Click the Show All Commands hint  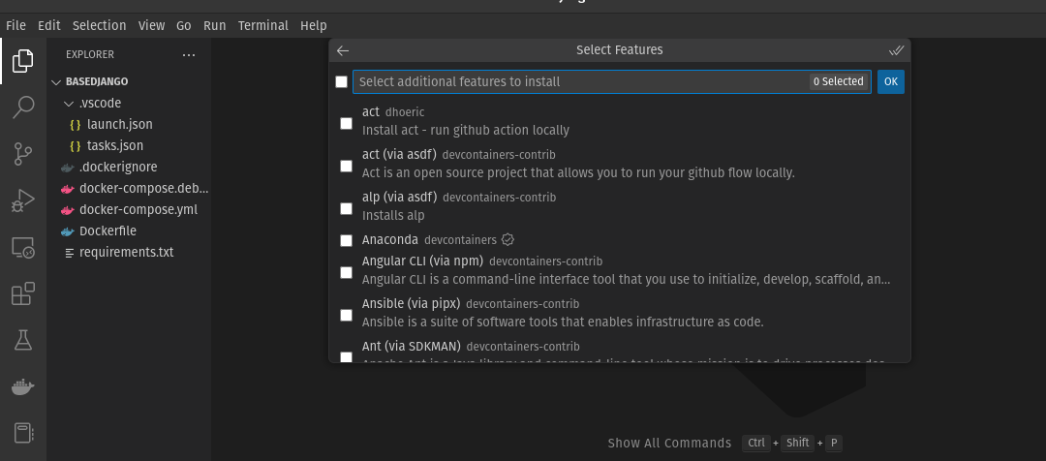[x=669, y=444]
